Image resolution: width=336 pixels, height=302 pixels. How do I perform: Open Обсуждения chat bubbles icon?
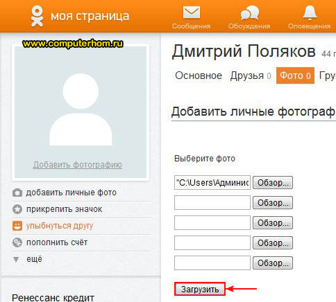click(249, 13)
